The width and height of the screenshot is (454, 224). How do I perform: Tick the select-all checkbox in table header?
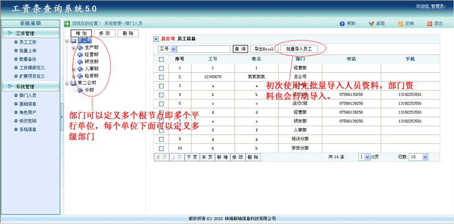[162, 59]
